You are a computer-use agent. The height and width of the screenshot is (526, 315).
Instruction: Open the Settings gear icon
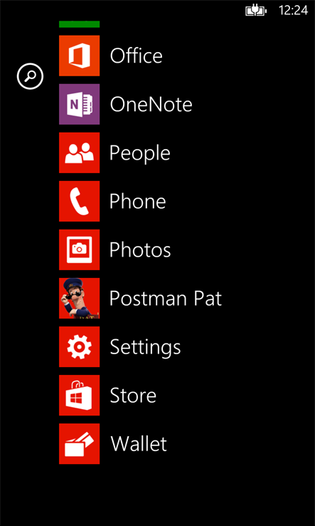click(80, 347)
